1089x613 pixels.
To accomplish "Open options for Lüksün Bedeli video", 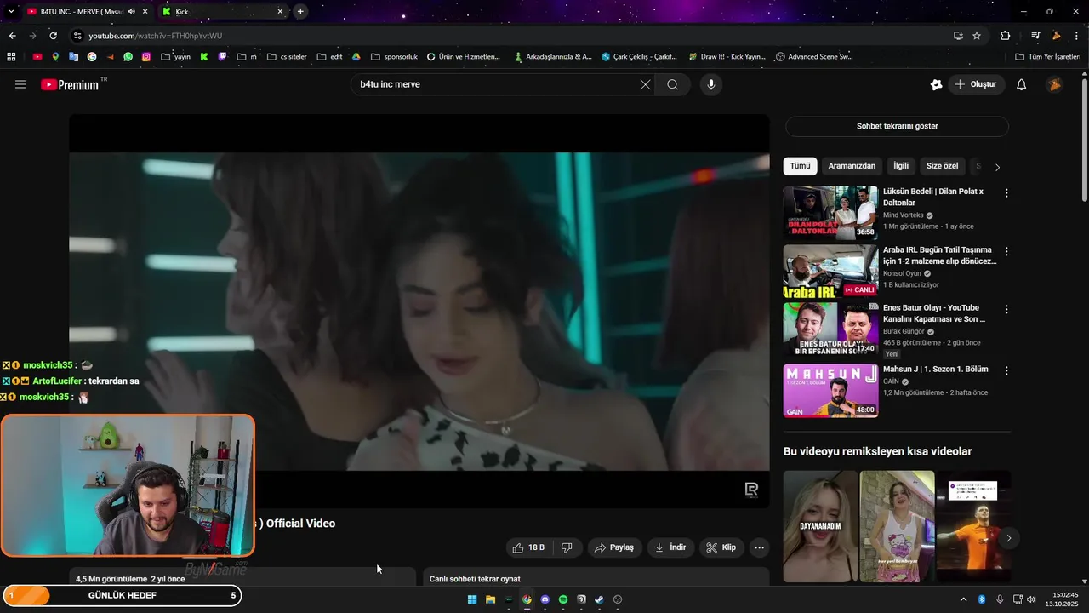I will point(1006,193).
